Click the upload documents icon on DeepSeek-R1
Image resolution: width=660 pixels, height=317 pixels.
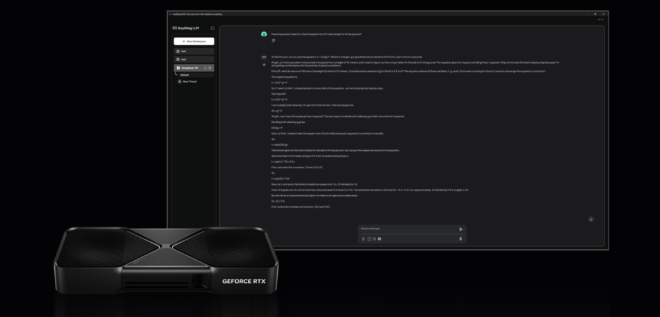pyautogui.click(x=206, y=68)
